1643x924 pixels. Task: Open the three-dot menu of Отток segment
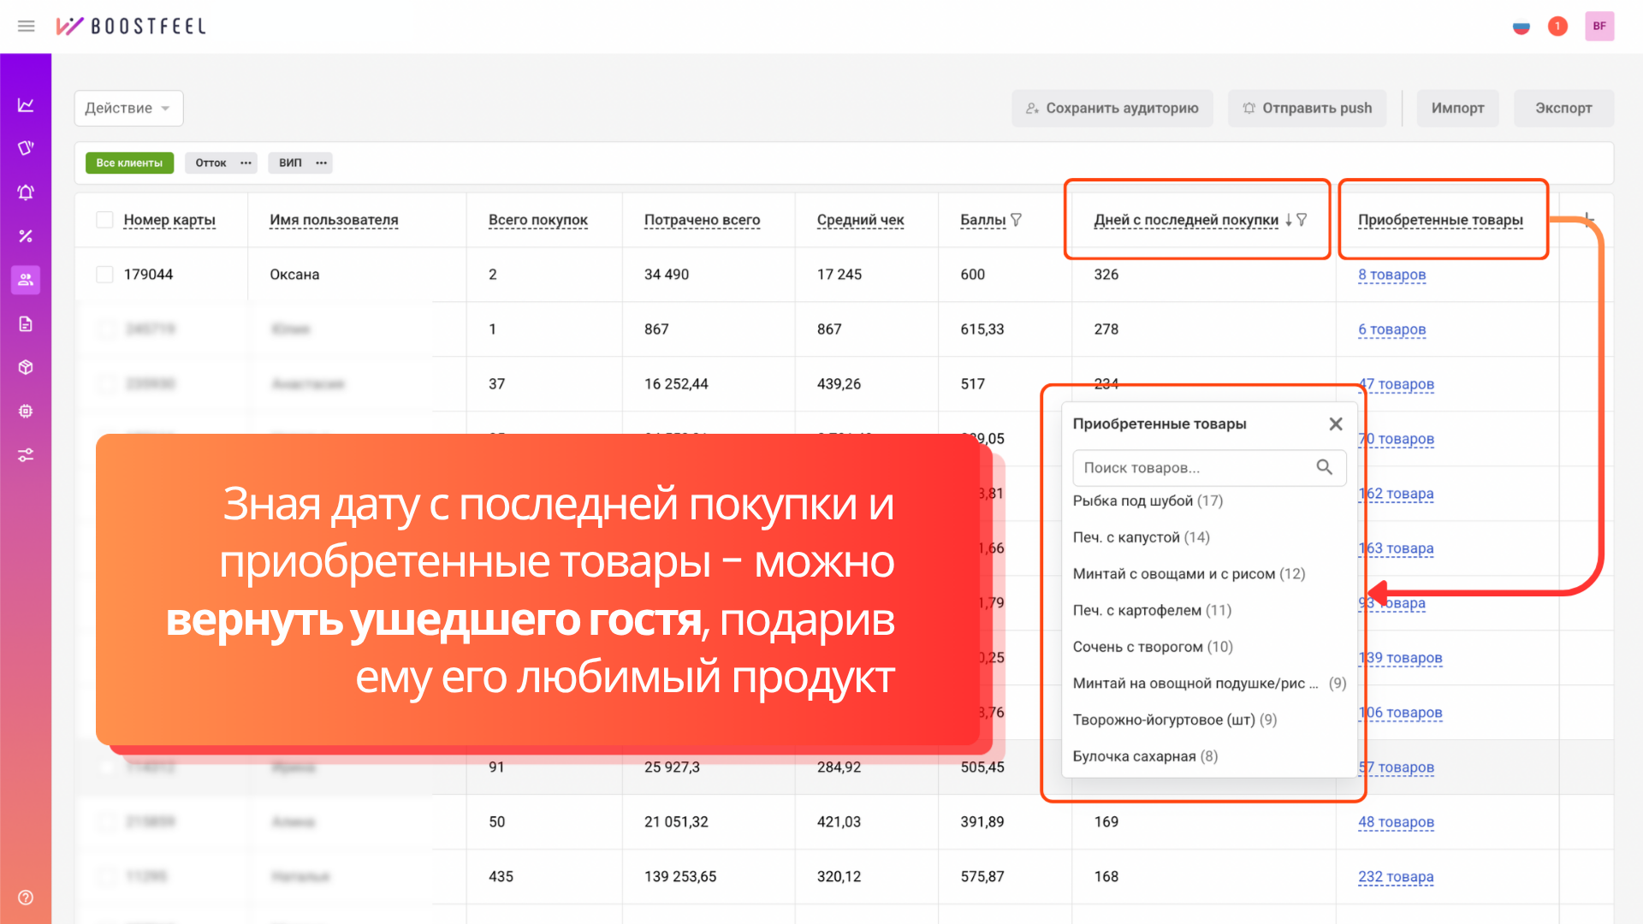246,163
